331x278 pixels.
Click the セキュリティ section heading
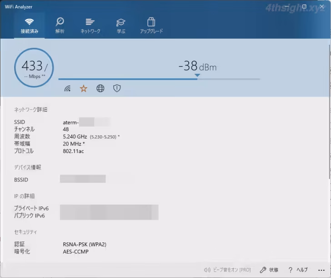coord(25,232)
